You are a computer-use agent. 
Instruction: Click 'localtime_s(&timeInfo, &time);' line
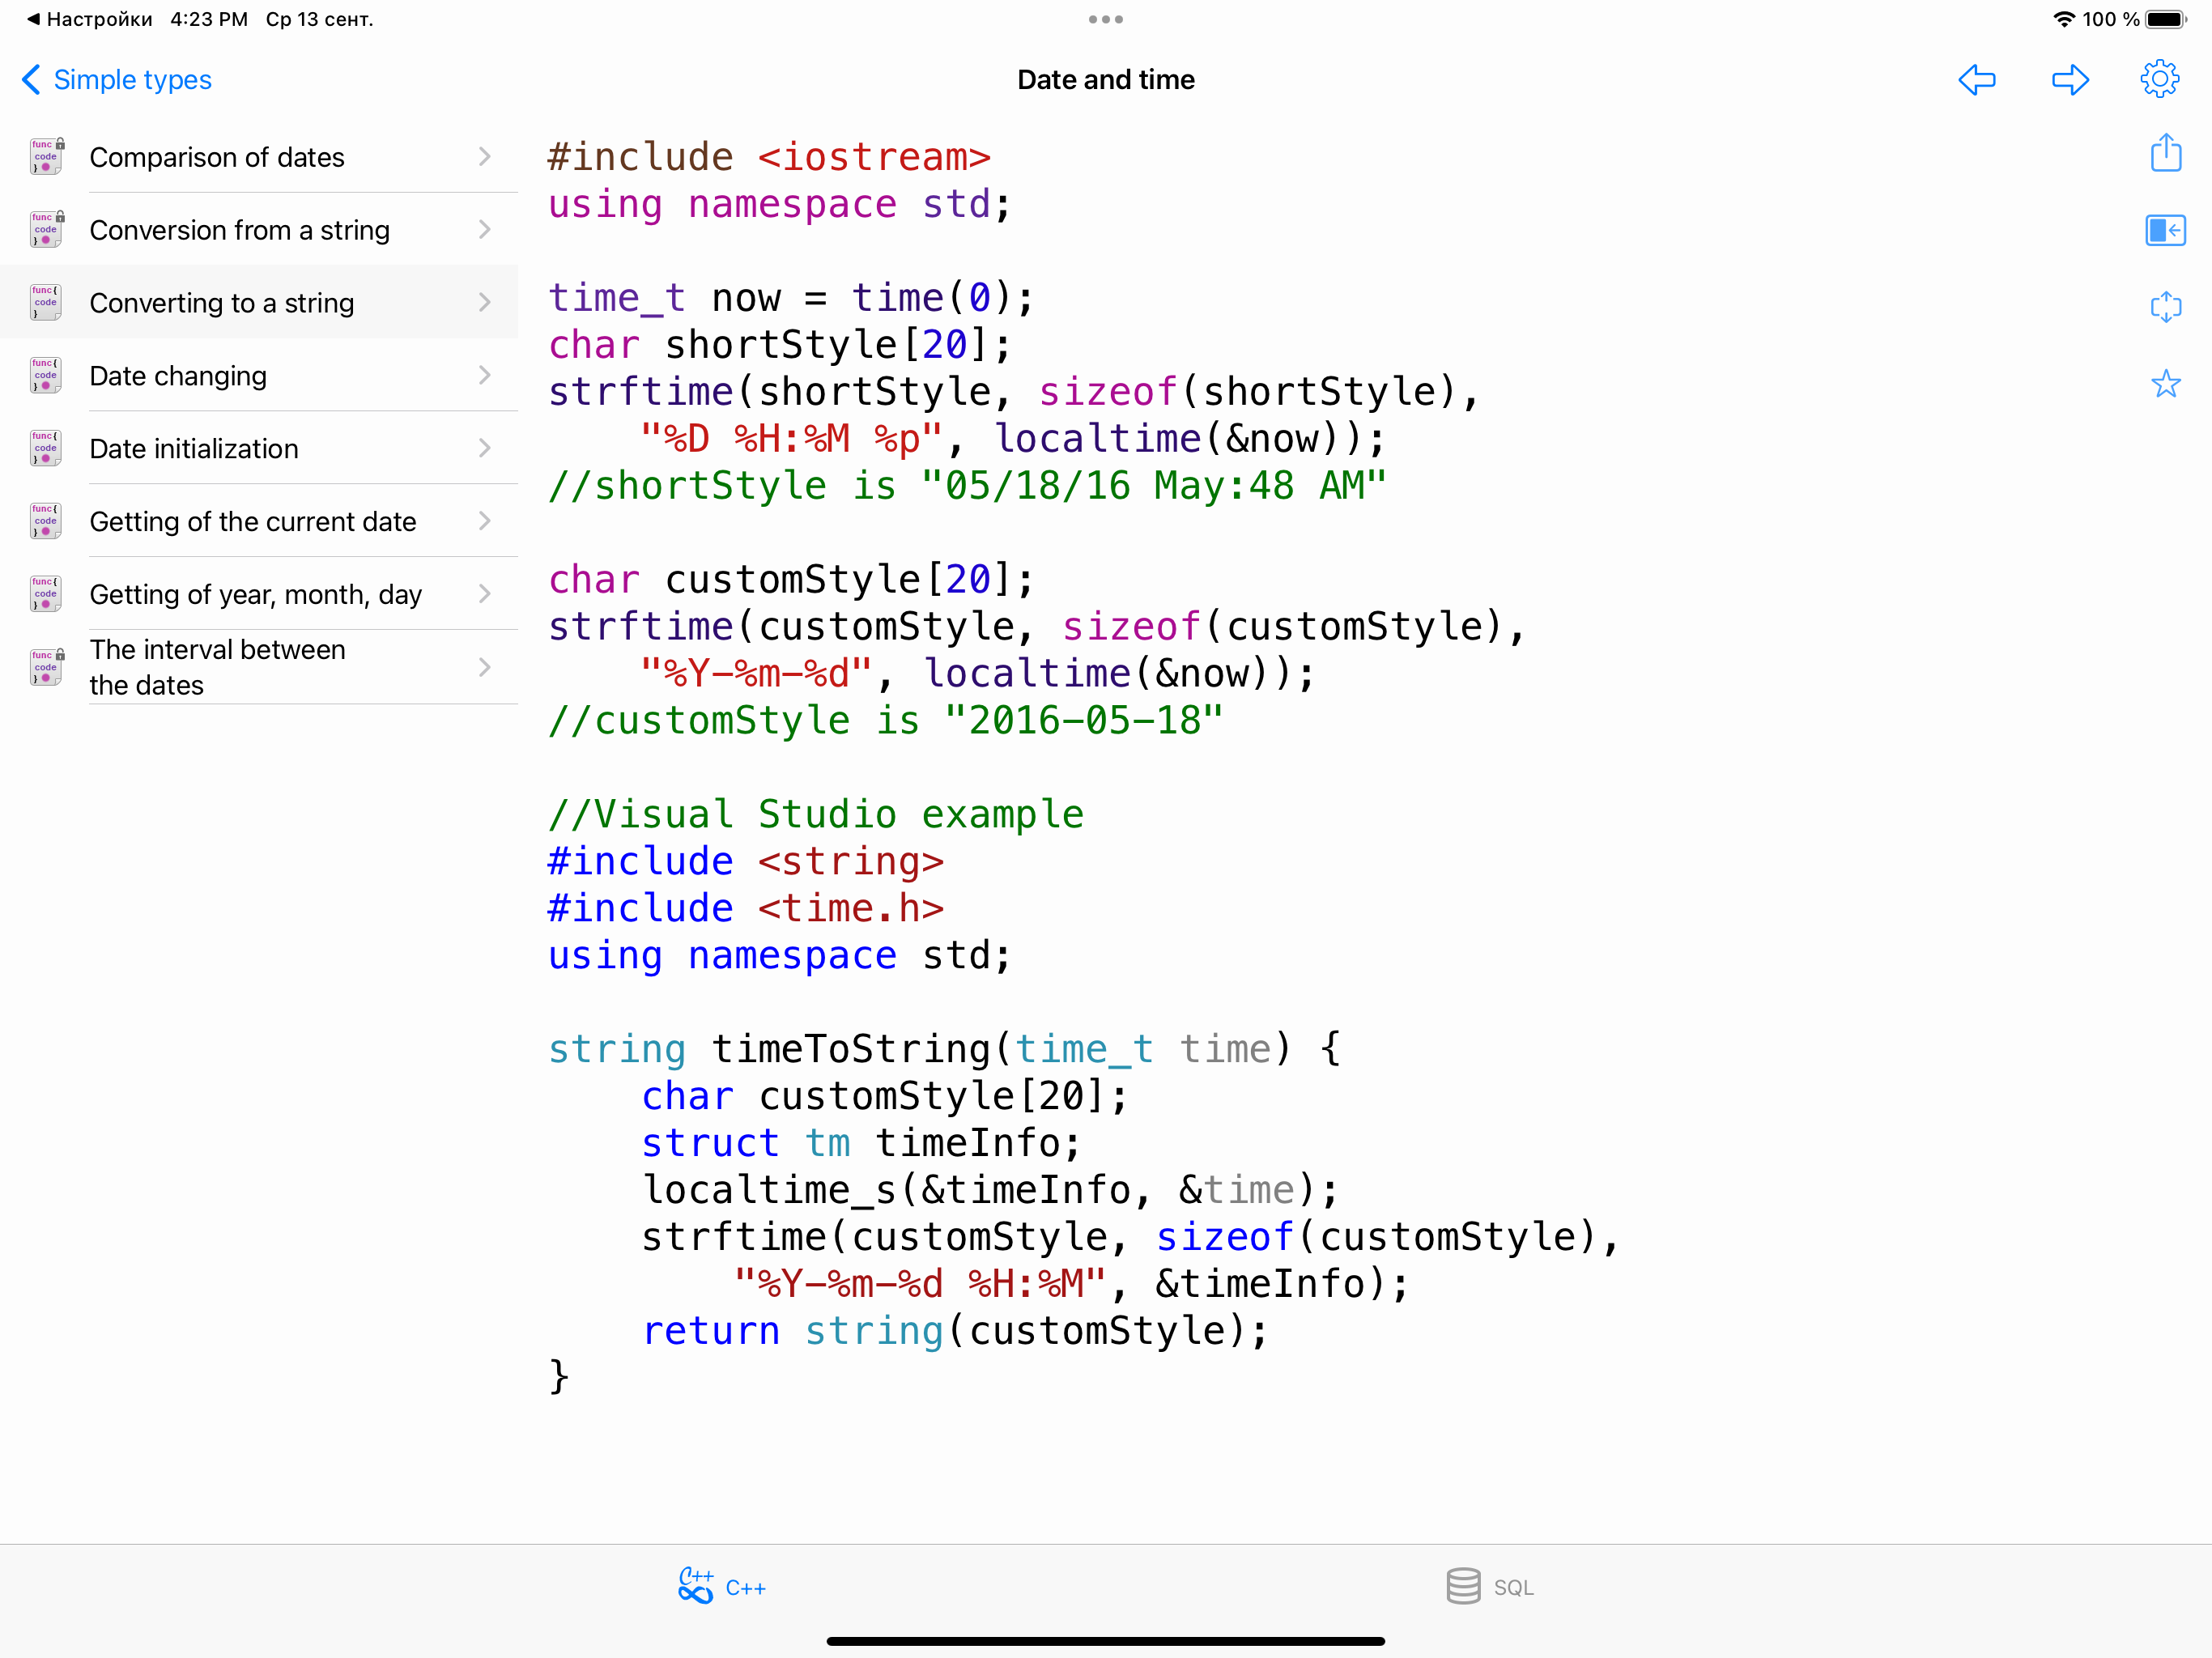(990, 1190)
